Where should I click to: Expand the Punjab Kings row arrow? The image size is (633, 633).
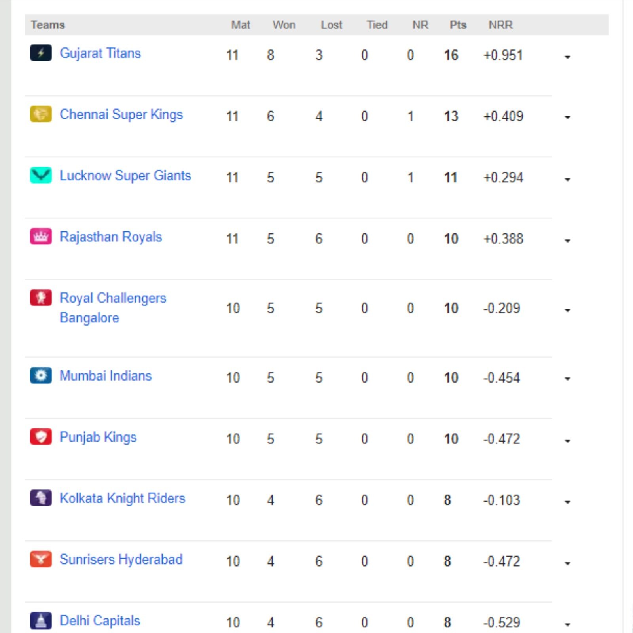point(567,441)
